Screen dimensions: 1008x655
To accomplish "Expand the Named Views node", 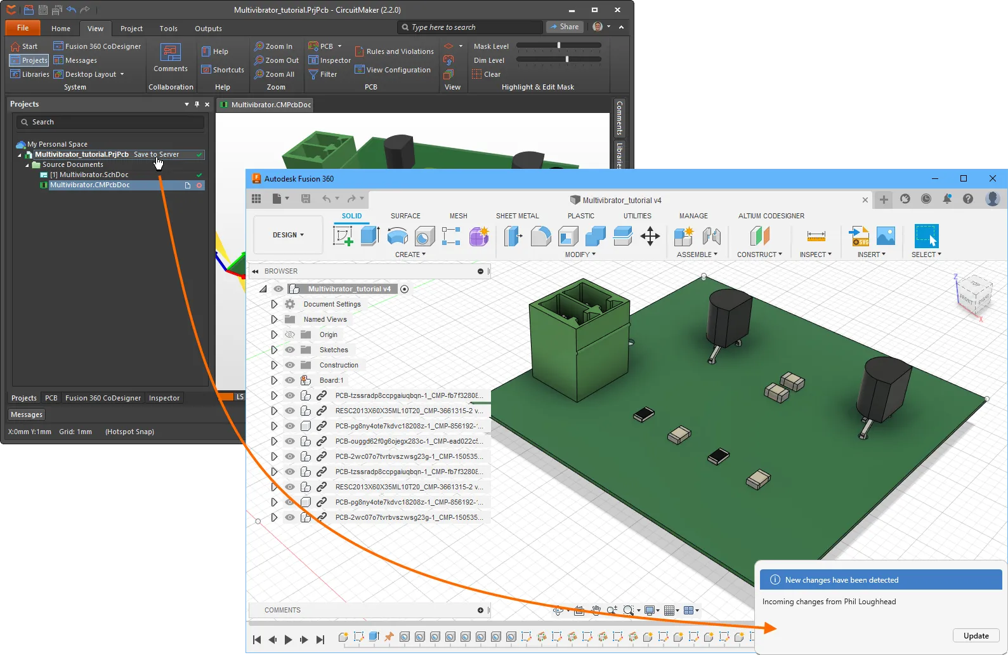I will click(x=274, y=319).
